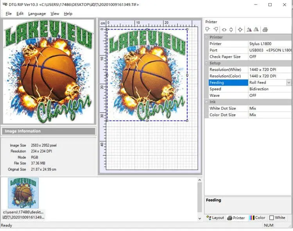Click the file list scroll down arrow
Screen dimensions: 293x231
(200, 219)
